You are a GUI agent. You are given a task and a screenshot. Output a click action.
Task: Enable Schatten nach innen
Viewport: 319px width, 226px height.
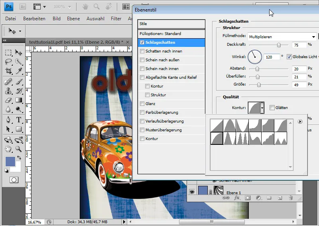tap(142, 51)
